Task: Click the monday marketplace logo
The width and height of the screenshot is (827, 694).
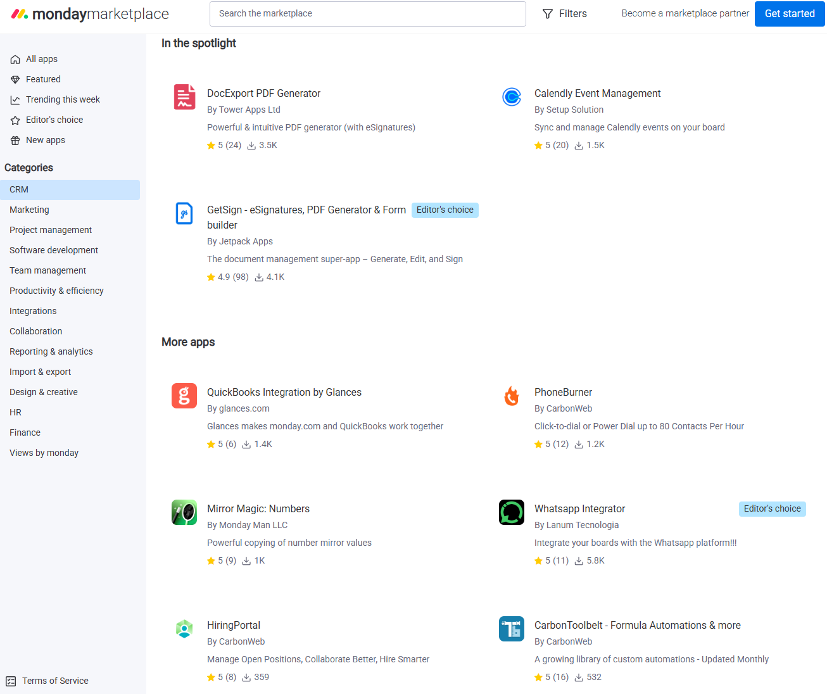Action: [89, 13]
